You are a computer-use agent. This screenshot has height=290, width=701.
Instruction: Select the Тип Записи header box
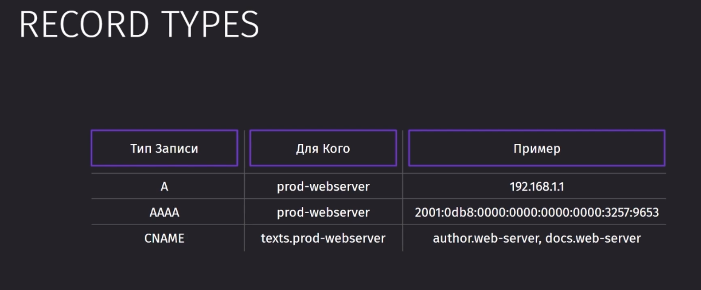pyautogui.click(x=164, y=148)
